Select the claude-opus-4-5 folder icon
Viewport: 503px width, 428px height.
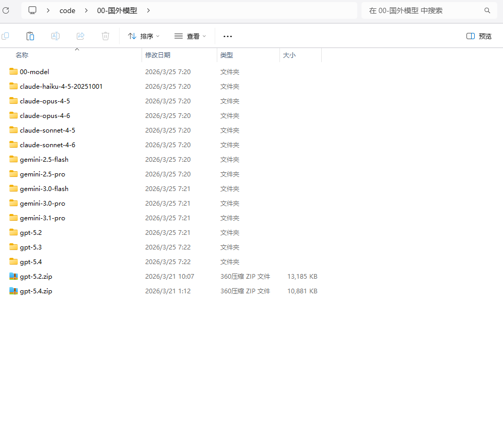pos(14,101)
